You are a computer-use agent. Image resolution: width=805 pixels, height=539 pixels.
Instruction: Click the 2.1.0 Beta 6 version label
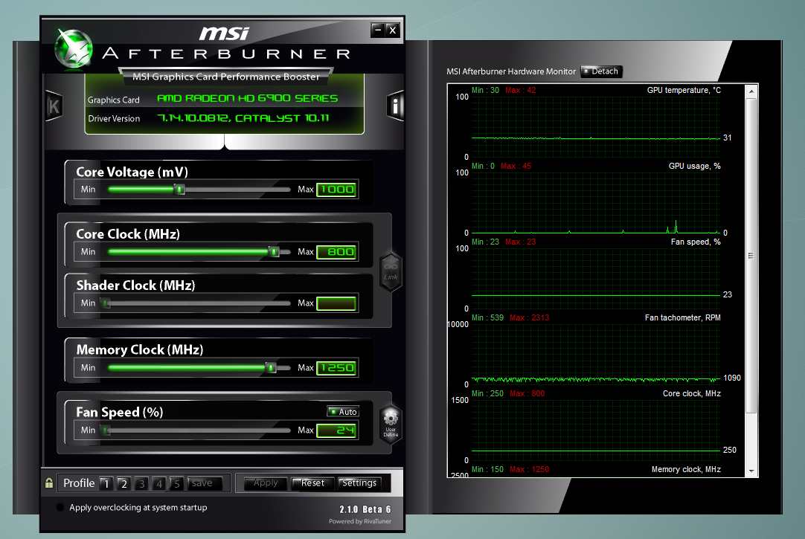(x=365, y=509)
